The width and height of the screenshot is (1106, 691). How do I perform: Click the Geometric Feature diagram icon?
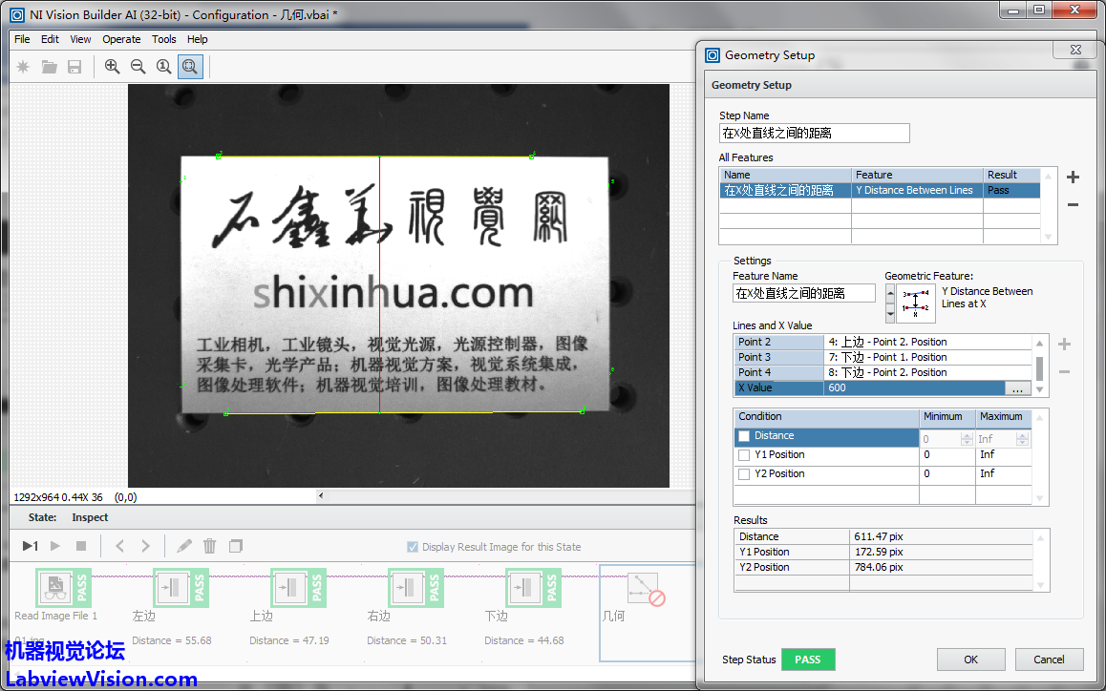pyautogui.click(x=916, y=304)
